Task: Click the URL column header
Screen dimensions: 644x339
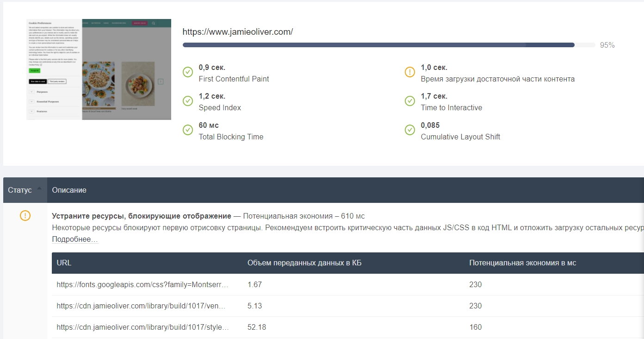Action: [x=64, y=263]
